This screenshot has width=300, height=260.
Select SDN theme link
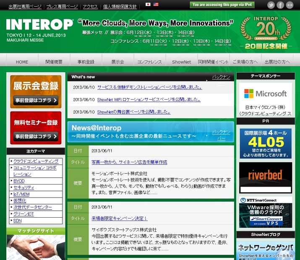(x=17, y=221)
